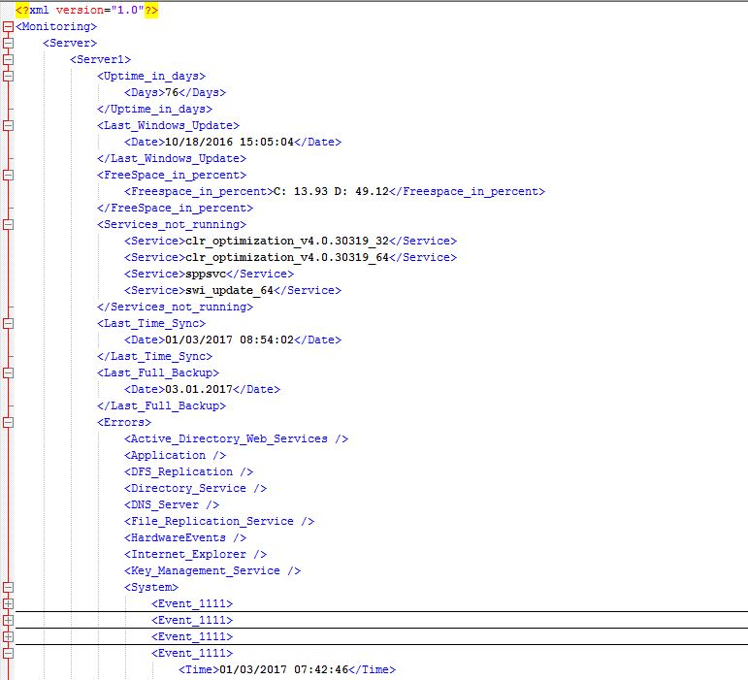The image size is (748, 680).
Task: Click the clr_optimization_v4.0.30319_64 service line
Action: point(290,257)
